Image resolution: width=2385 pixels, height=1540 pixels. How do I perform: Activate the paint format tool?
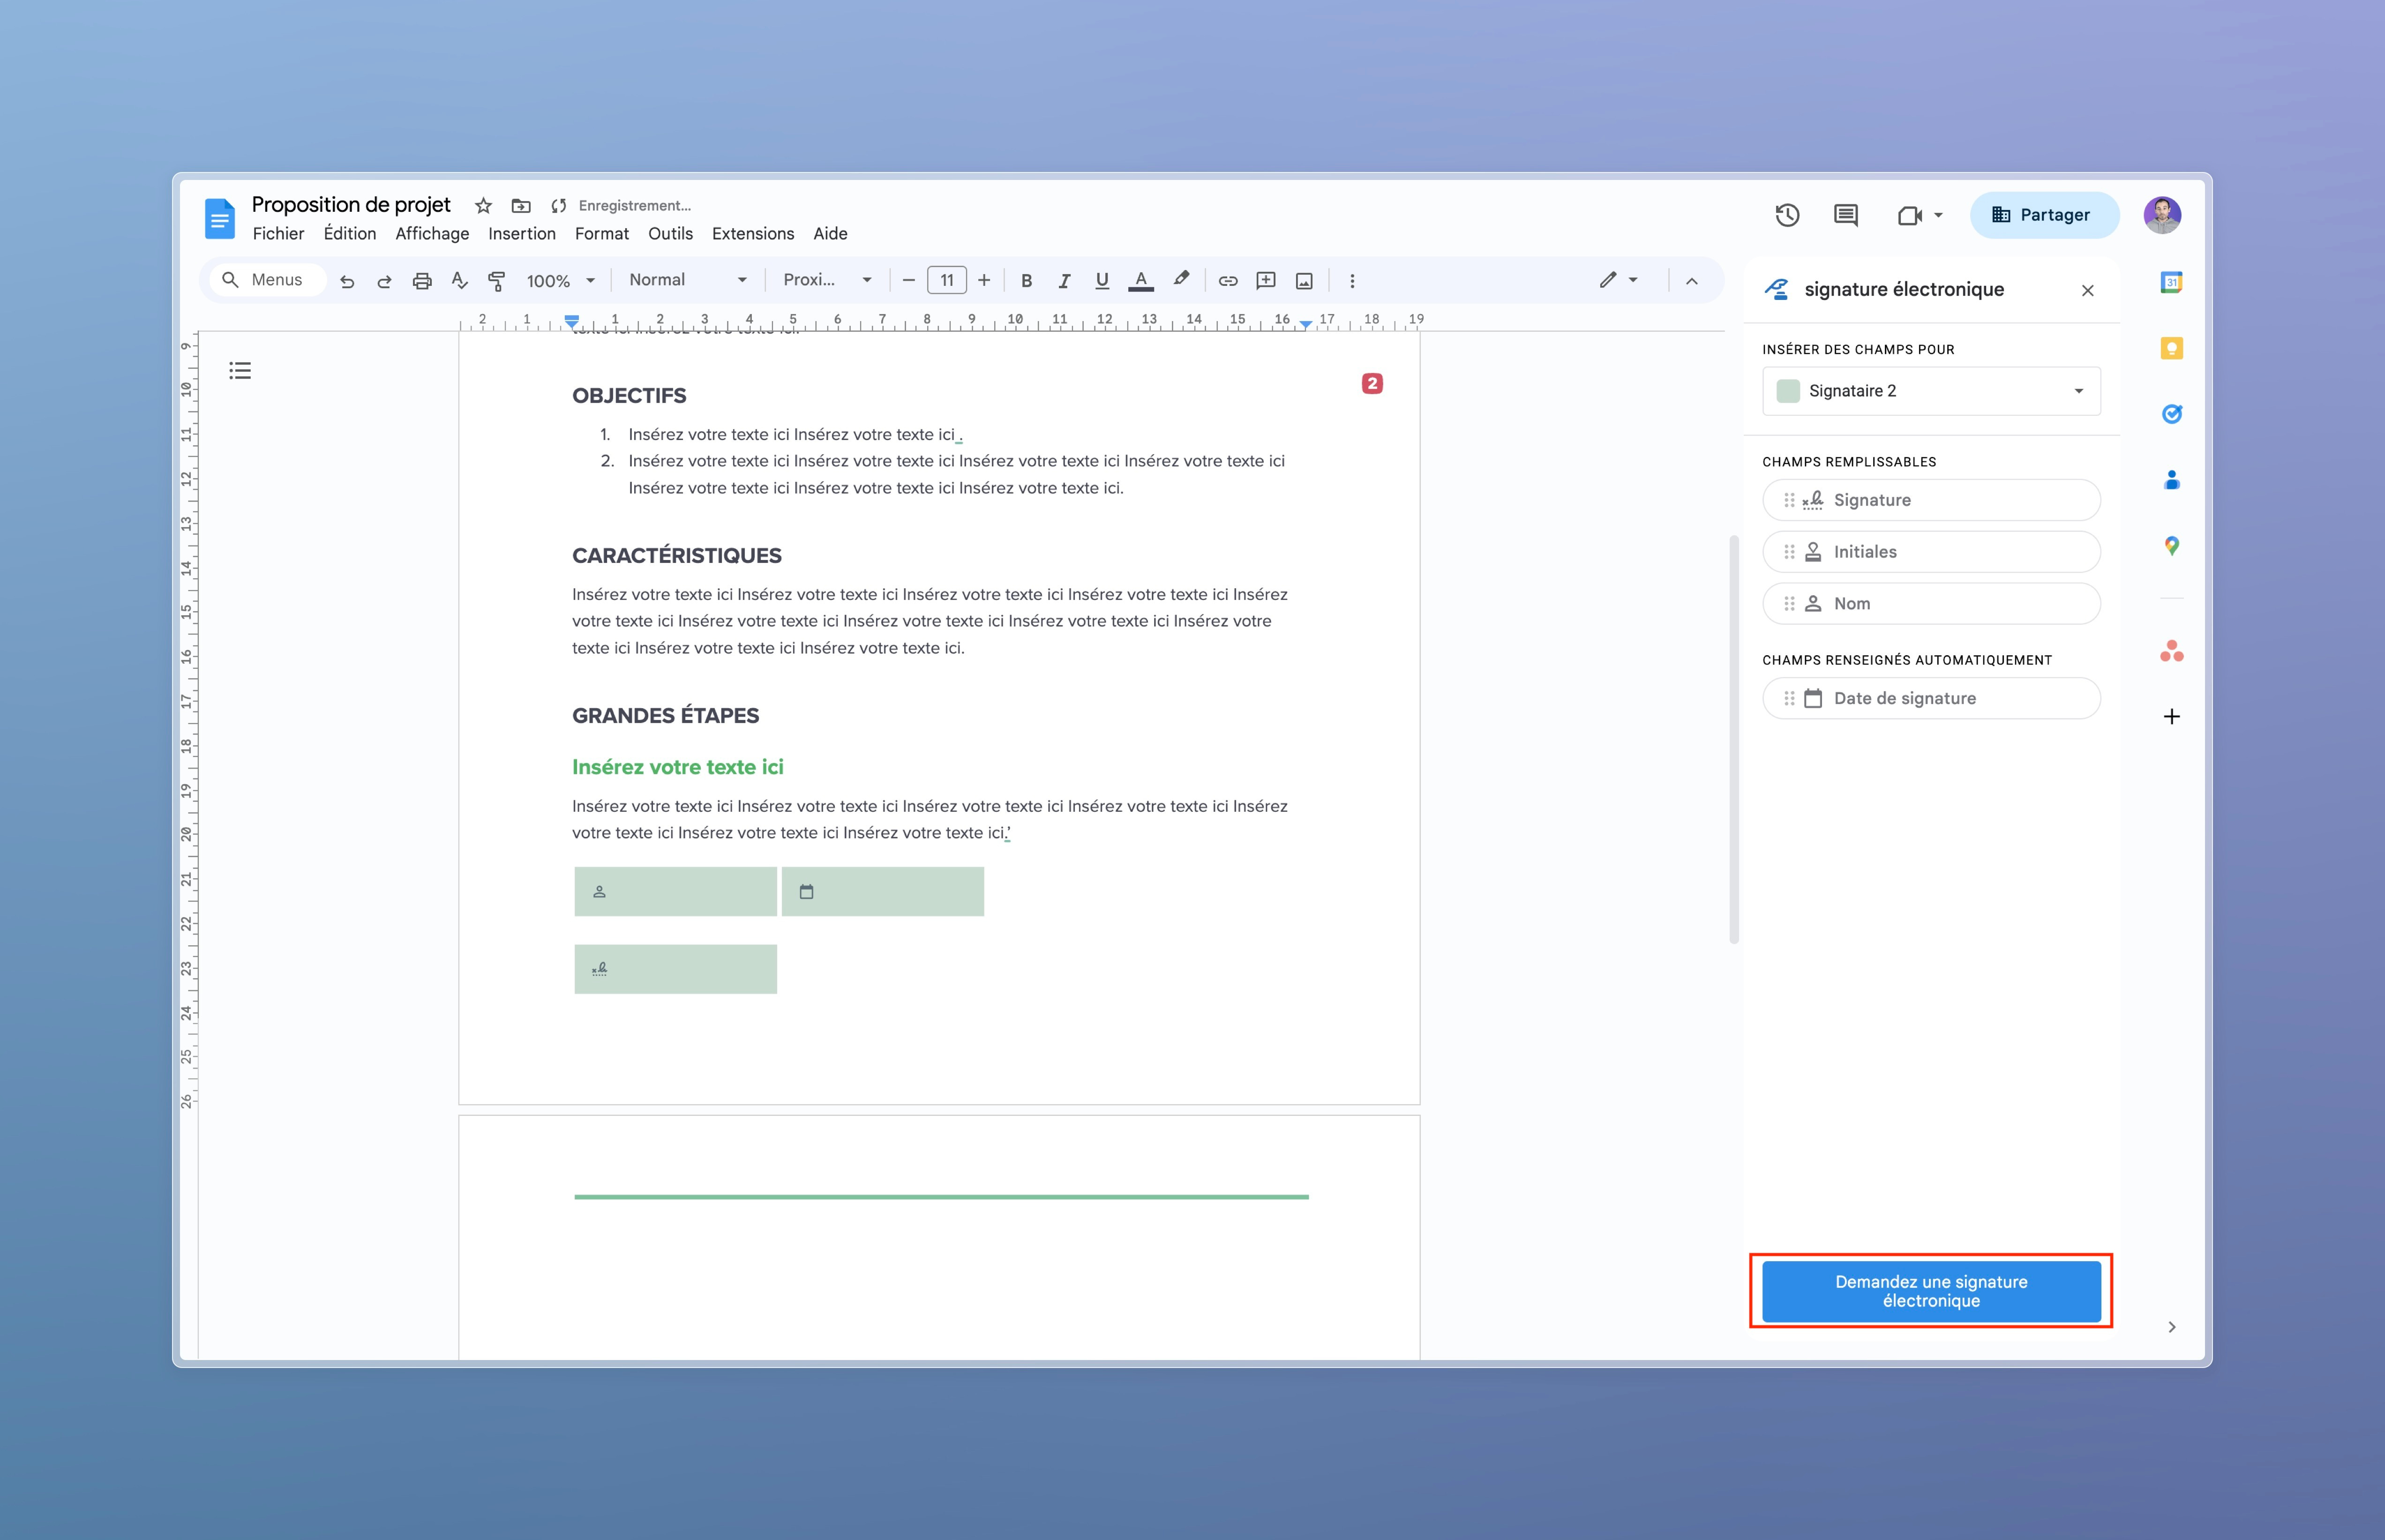pyautogui.click(x=496, y=281)
